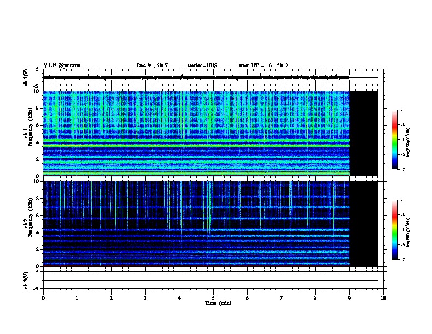This screenshot has width=432, height=334.
Task: Click the "VLF Spectra" plot title
Action: [62, 65]
